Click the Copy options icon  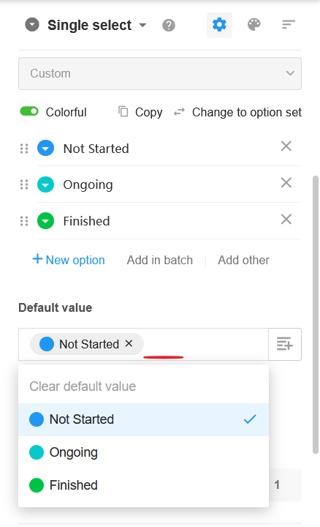[123, 111]
